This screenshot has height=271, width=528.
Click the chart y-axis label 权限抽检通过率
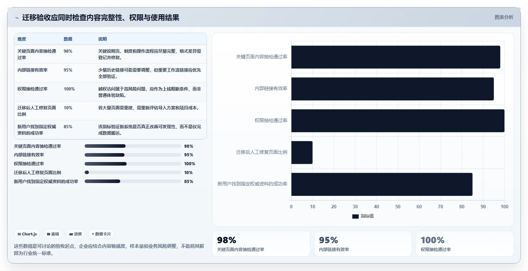click(271, 121)
